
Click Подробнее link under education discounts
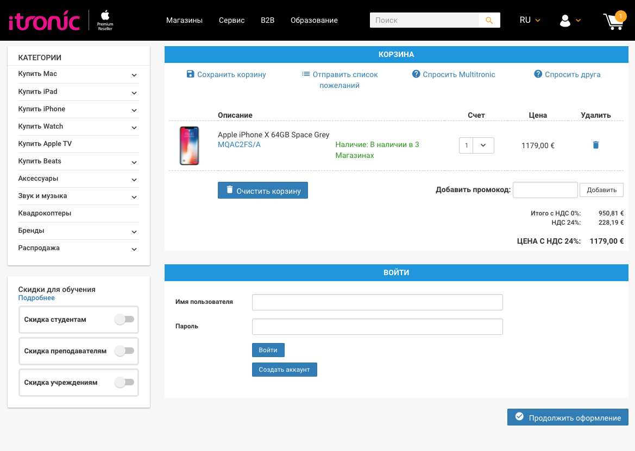click(x=36, y=298)
